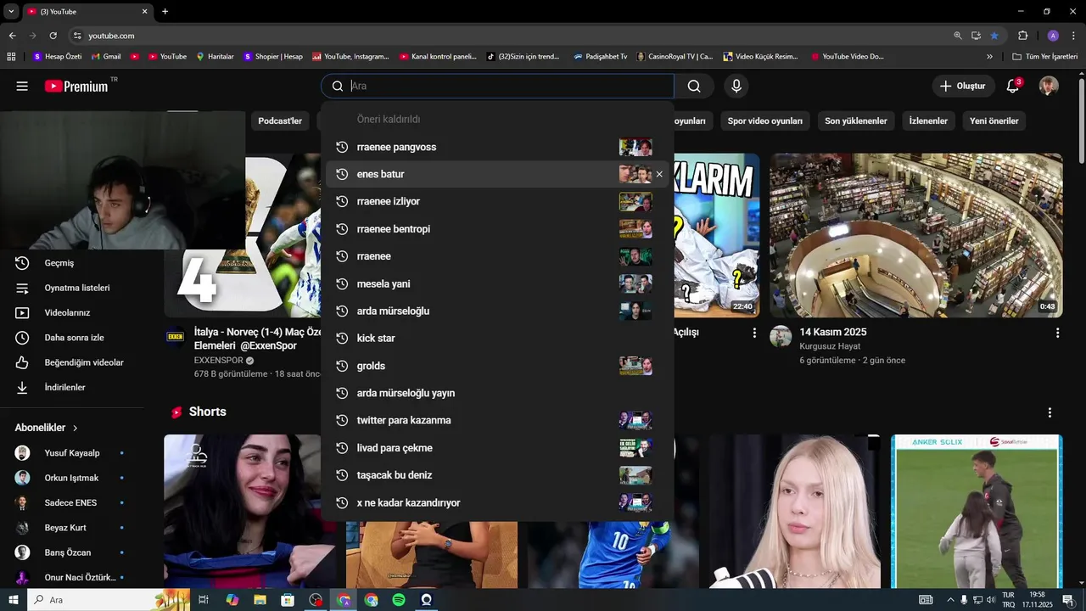Pick suggestion 'mesela yani'

coord(497,283)
